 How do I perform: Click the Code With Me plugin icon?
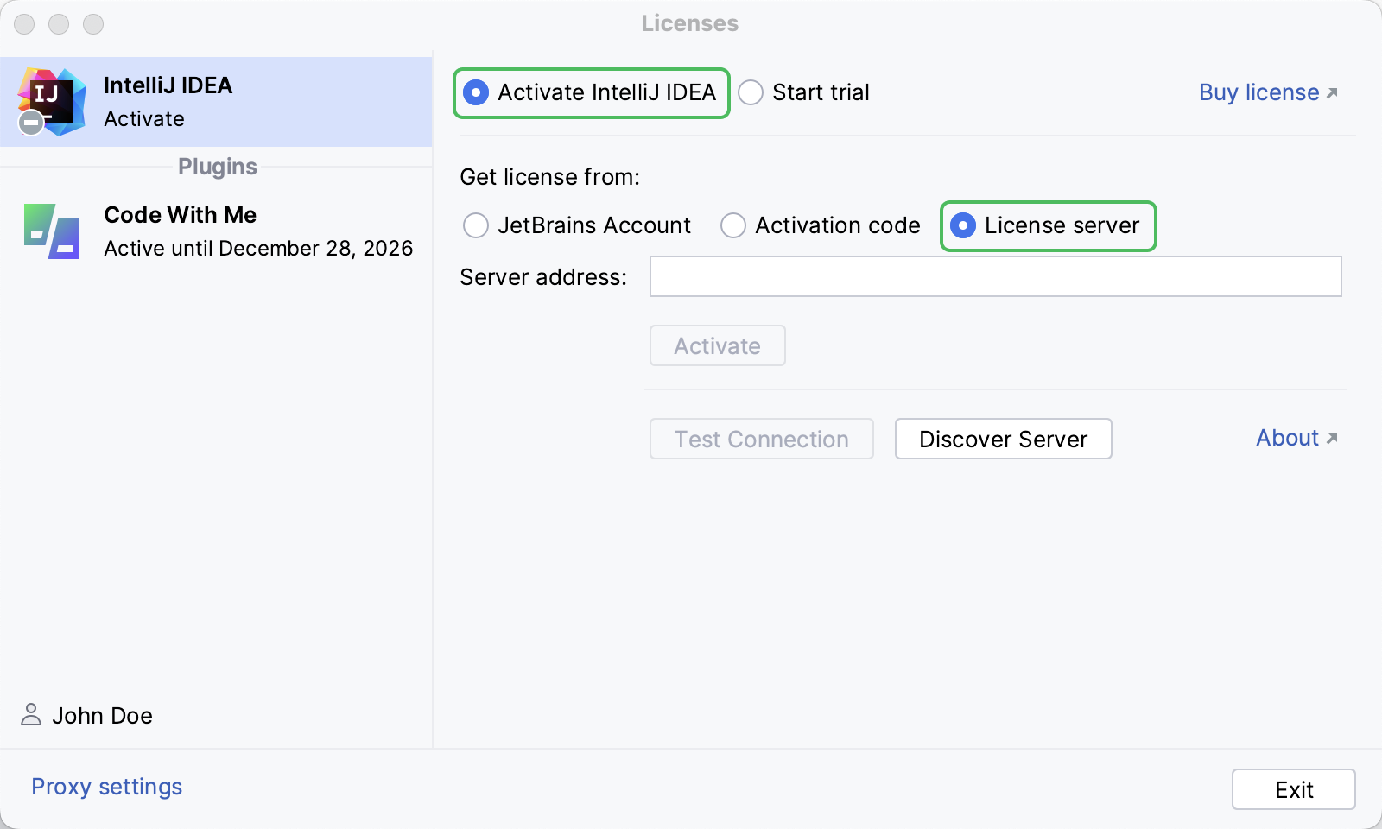(x=52, y=231)
